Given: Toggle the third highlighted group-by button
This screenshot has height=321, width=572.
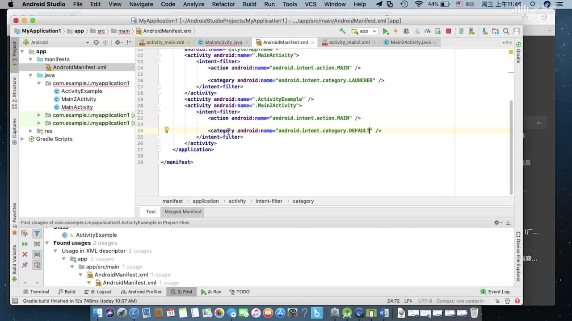Looking at the screenshot, I should (37, 255).
